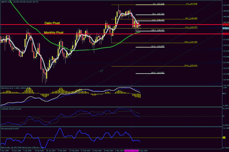Select the yellow 161.8 Fibonacci level label
The image size is (229, 152).
point(191,65)
